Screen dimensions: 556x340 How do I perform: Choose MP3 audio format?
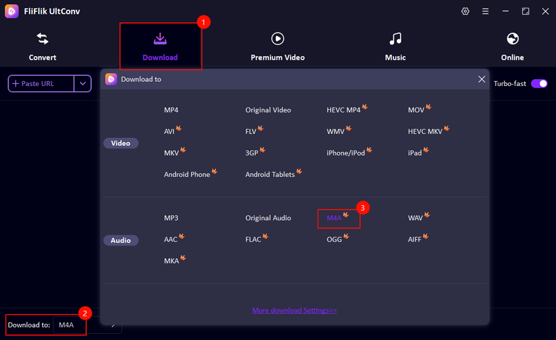coord(171,218)
